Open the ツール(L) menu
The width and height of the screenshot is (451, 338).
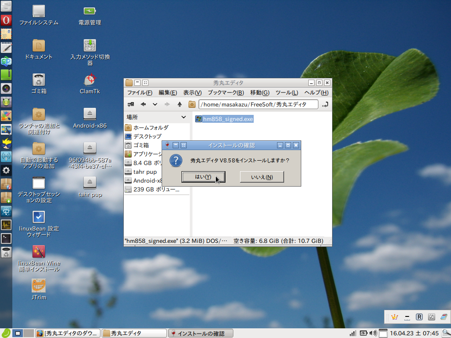(286, 92)
